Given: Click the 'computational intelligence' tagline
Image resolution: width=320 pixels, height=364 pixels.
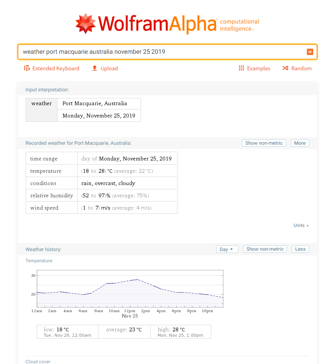Looking at the screenshot, I should tap(240, 25).
